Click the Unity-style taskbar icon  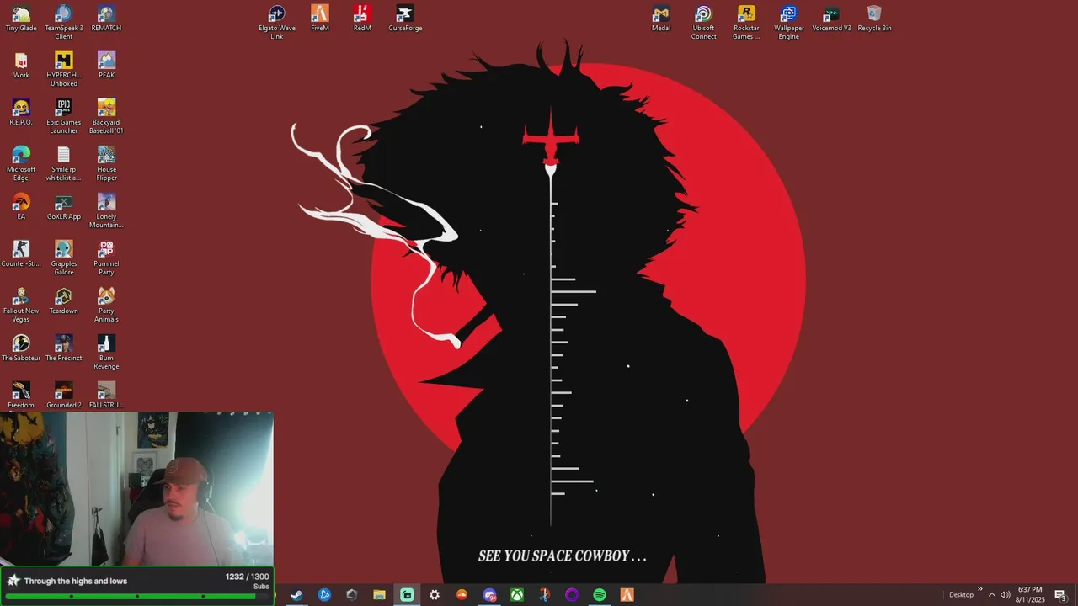click(x=352, y=595)
